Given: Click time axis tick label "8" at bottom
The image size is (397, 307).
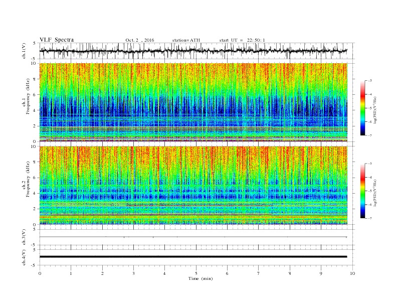Looking at the screenshot, I should click(x=290, y=273).
